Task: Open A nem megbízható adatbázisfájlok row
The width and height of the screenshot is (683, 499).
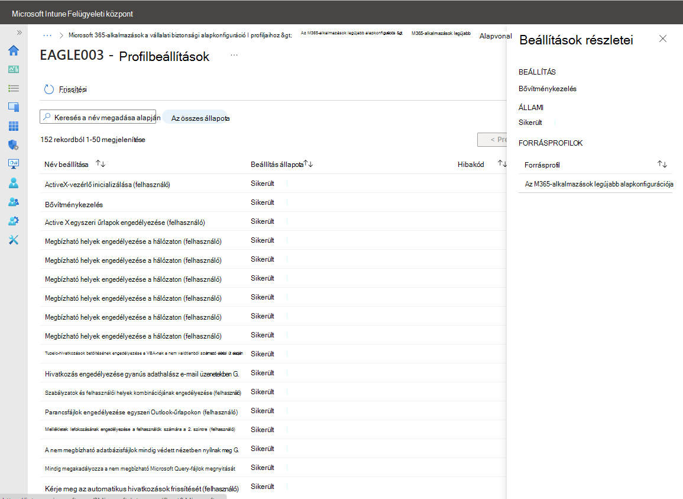Action: pyautogui.click(x=142, y=450)
